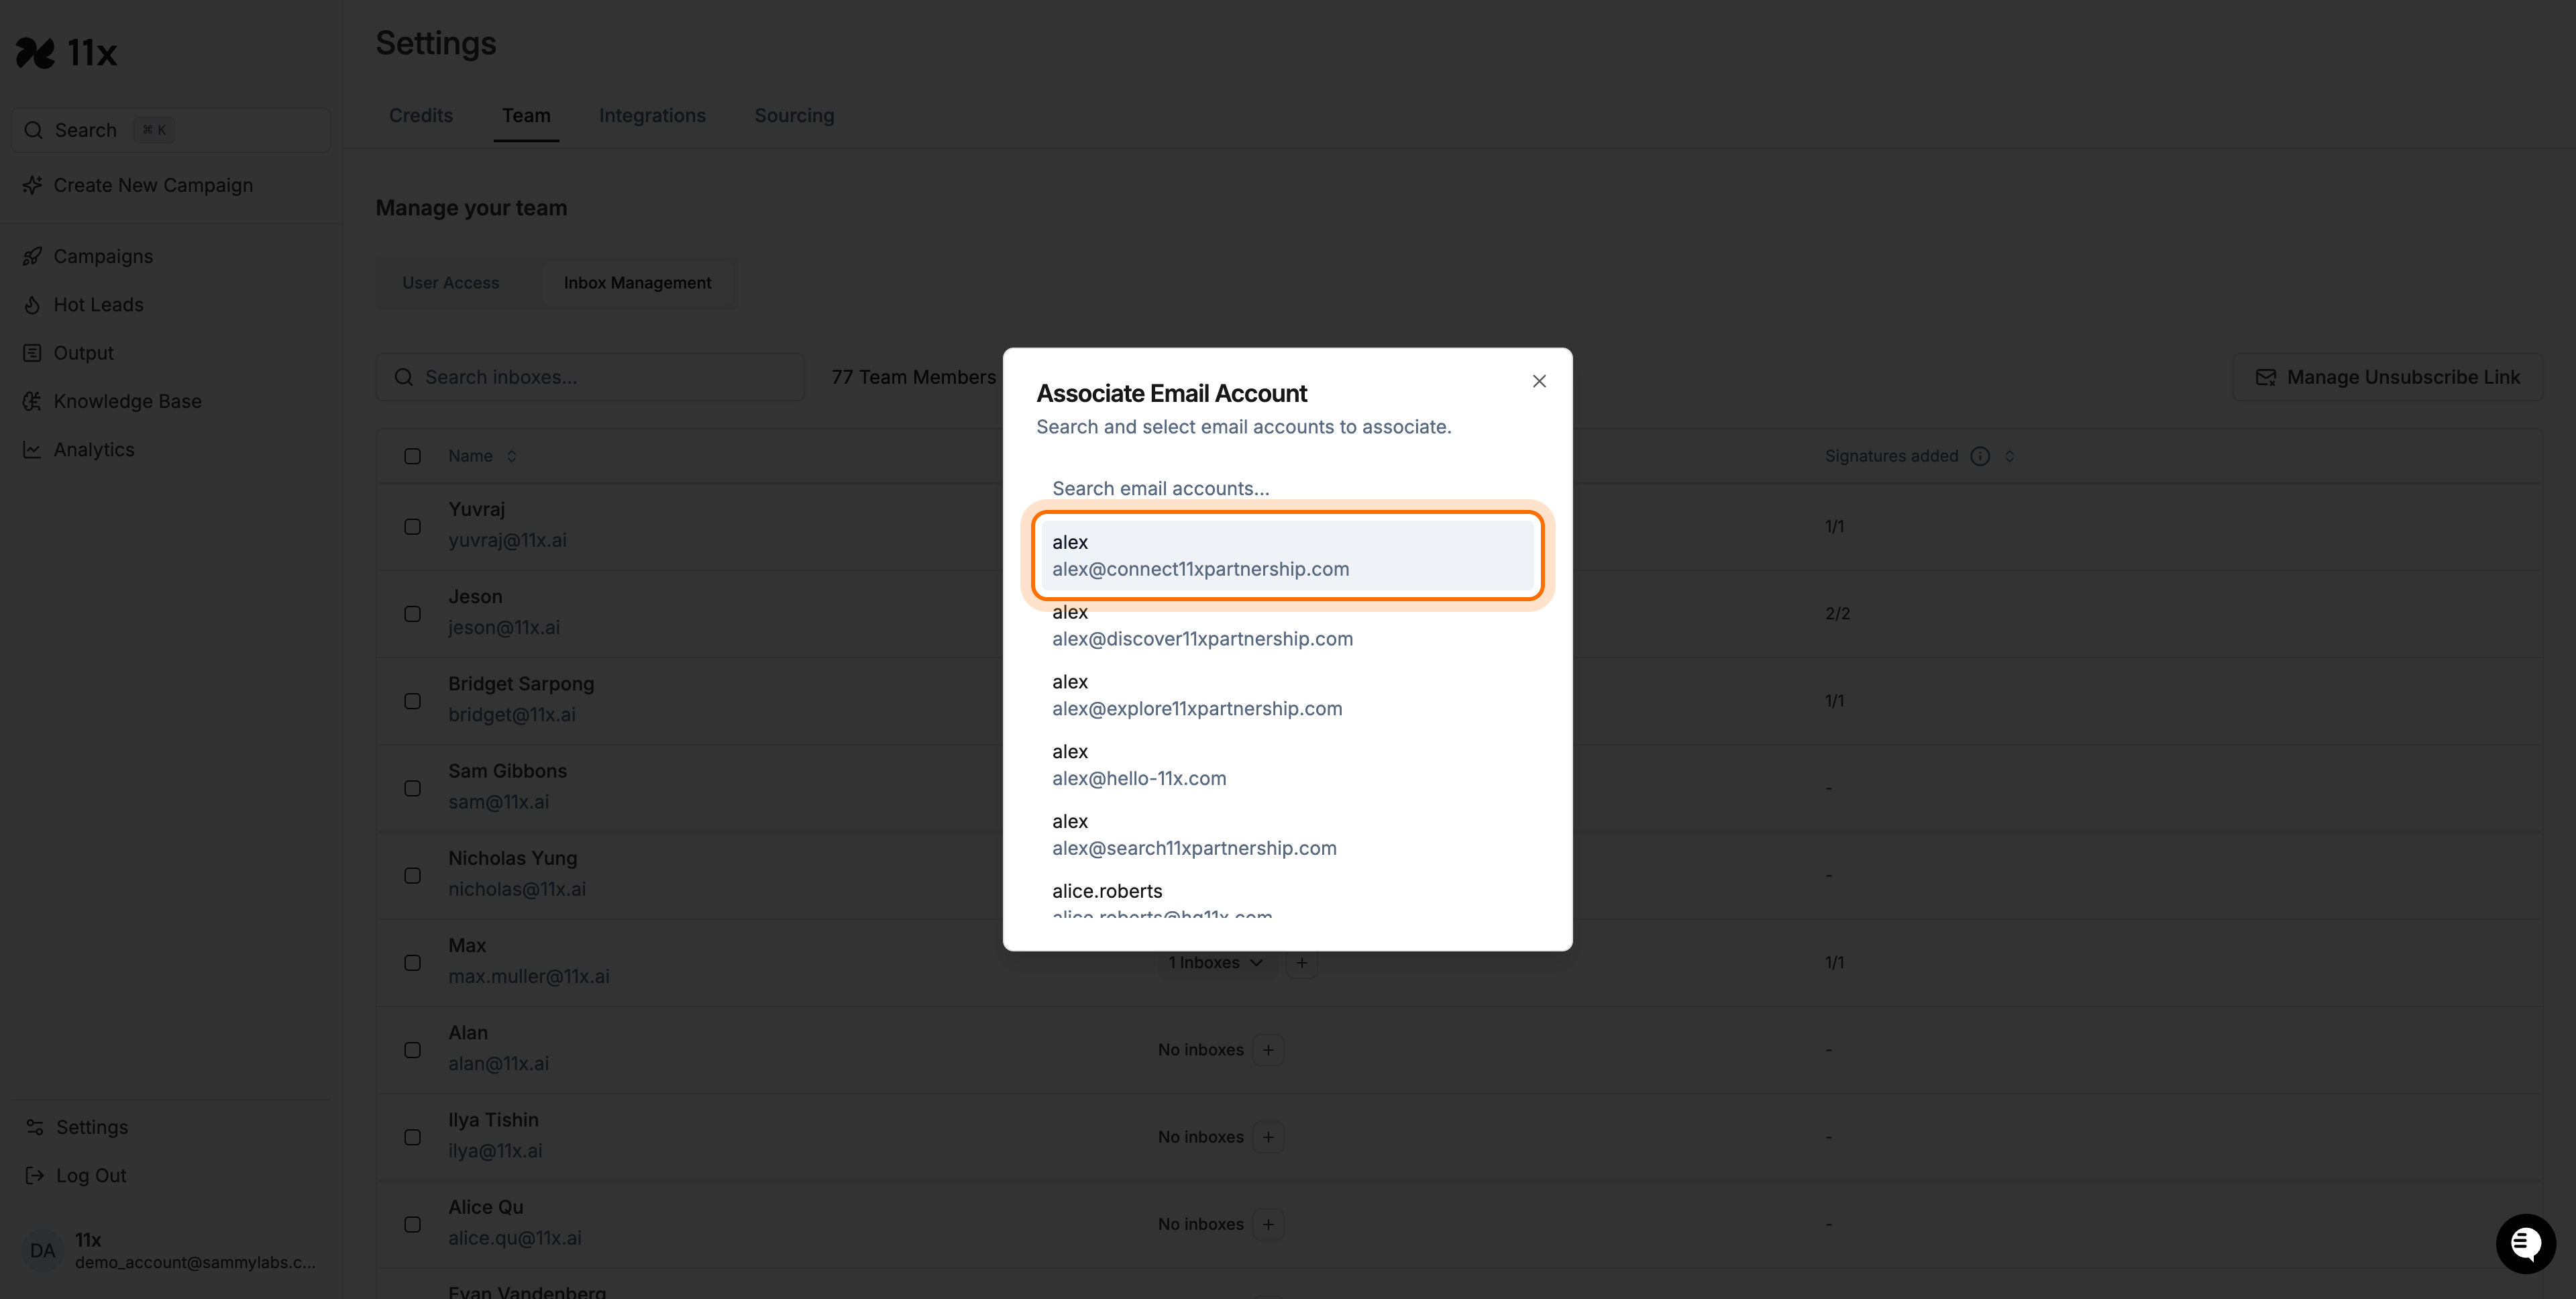This screenshot has width=2576, height=1299.
Task: Click the sidebar Search box
Action: 170,130
